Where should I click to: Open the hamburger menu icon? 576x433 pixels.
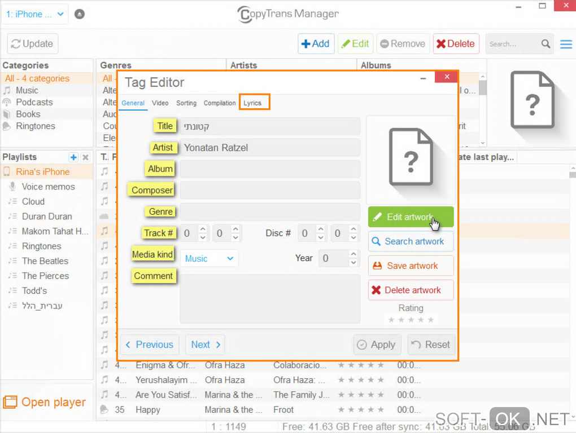point(566,44)
